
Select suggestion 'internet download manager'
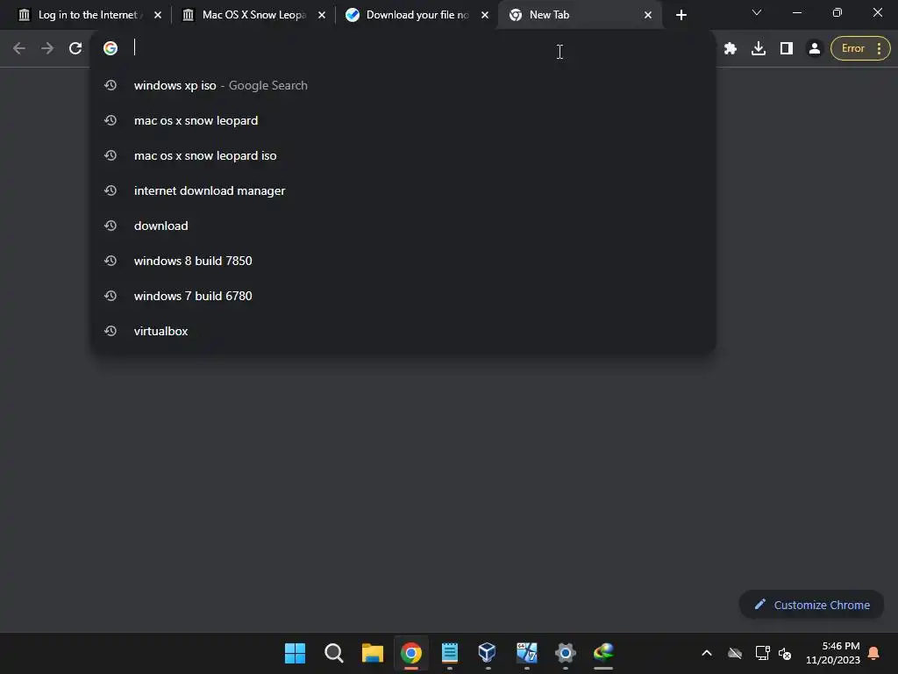[403, 190]
